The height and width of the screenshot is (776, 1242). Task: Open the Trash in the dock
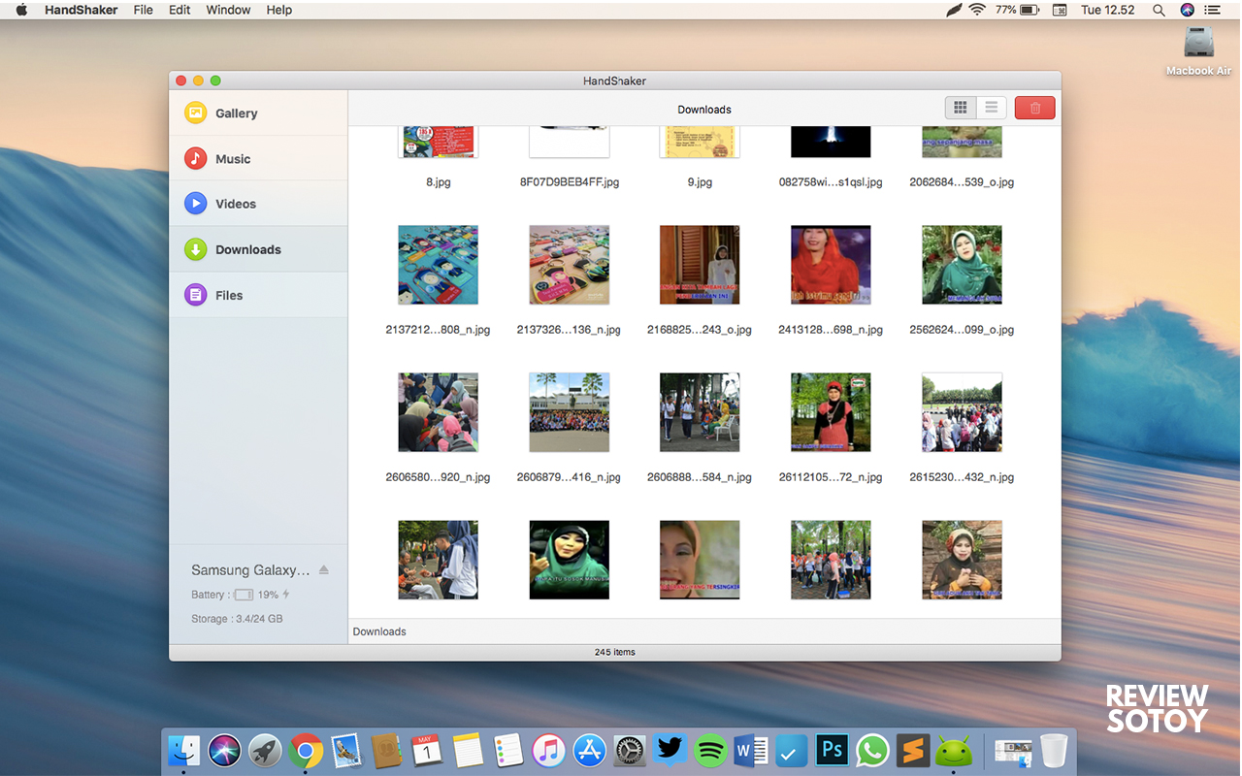pos(1054,751)
